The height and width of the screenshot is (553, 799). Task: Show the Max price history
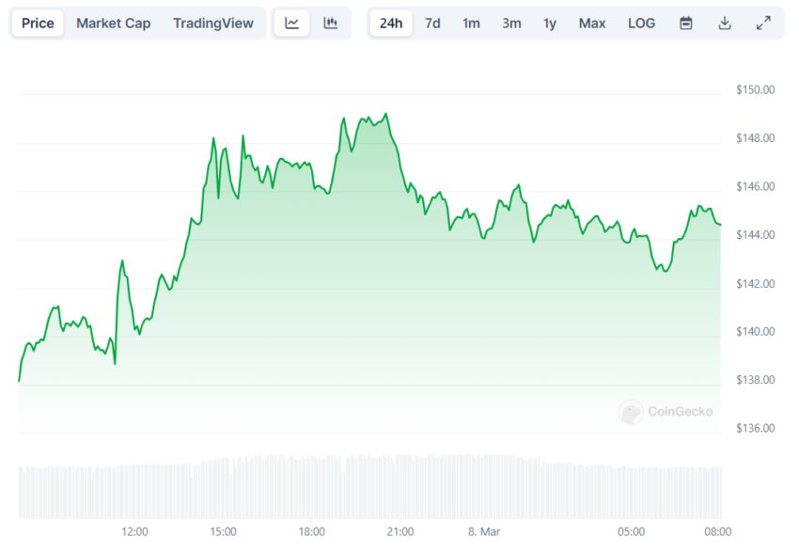tap(592, 24)
